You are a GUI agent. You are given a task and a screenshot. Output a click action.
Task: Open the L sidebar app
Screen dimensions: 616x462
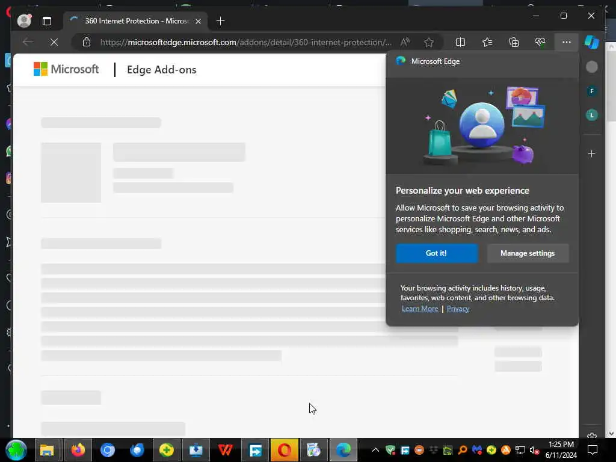[x=592, y=115]
